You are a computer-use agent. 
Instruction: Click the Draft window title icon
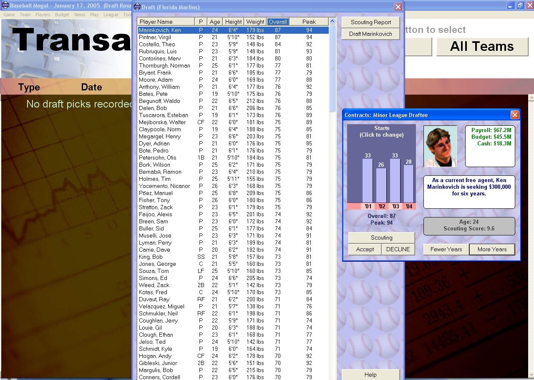[137, 7]
